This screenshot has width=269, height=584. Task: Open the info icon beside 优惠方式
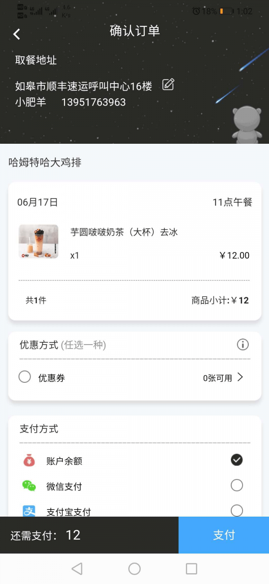pos(243,345)
